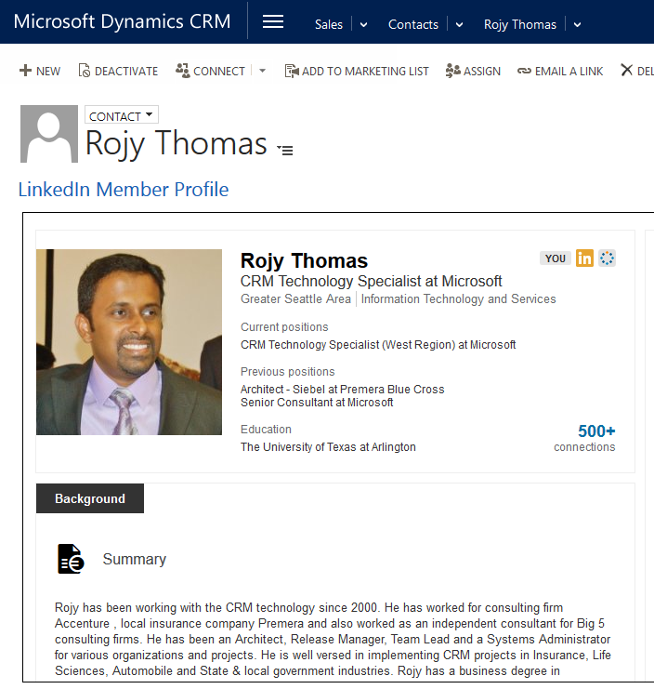Click the Summary section heading
Image resolution: width=654 pixels, height=689 pixels.
[135, 559]
